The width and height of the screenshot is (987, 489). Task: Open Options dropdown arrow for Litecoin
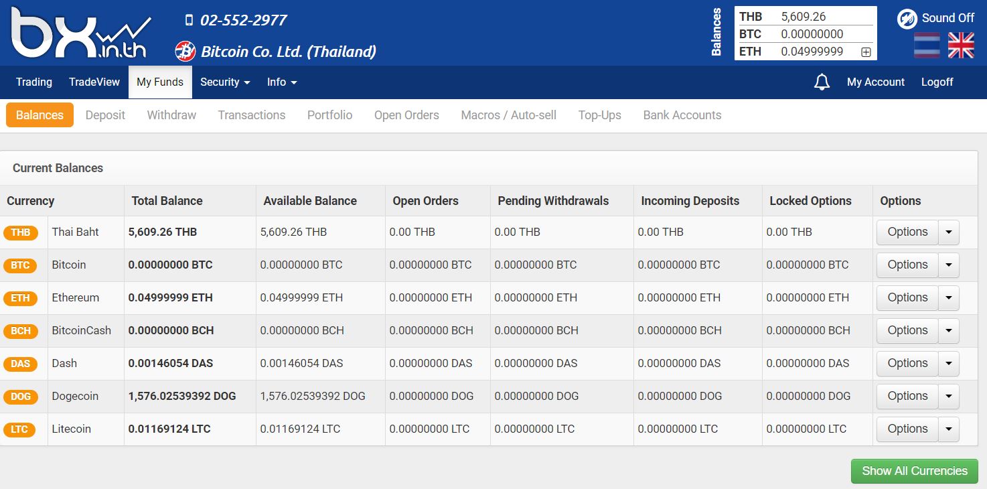[949, 429]
